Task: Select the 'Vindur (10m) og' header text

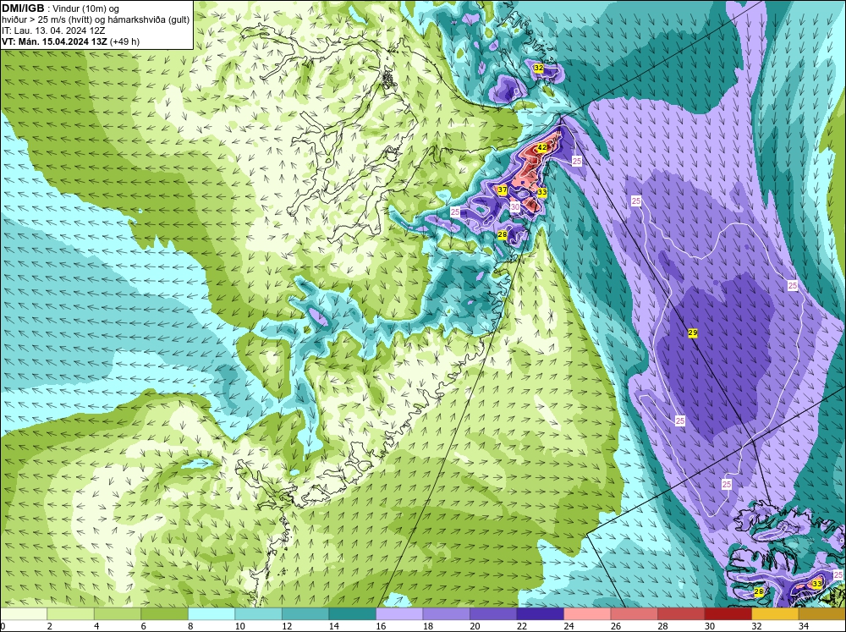Action: coord(85,9)
